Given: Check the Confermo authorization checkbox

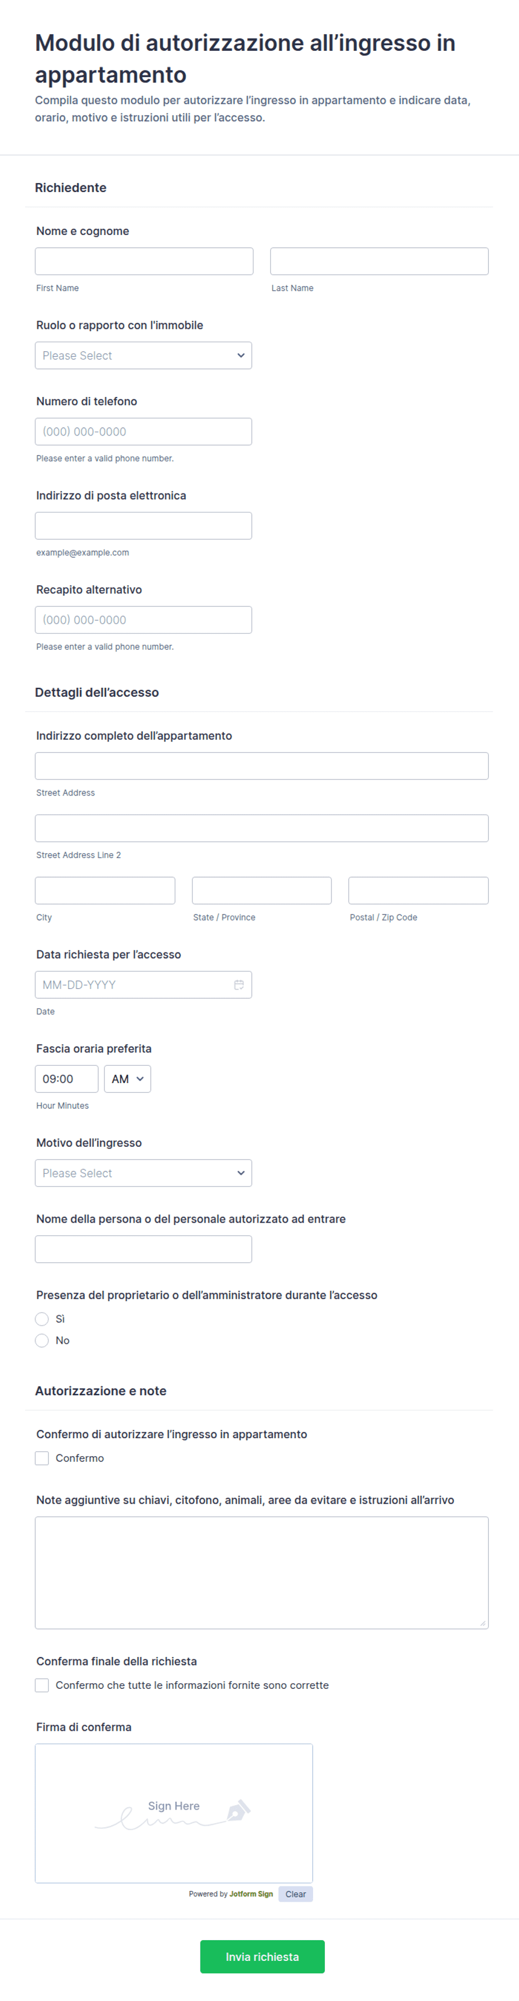Looking at the screenshot, I should (42, 1459).
